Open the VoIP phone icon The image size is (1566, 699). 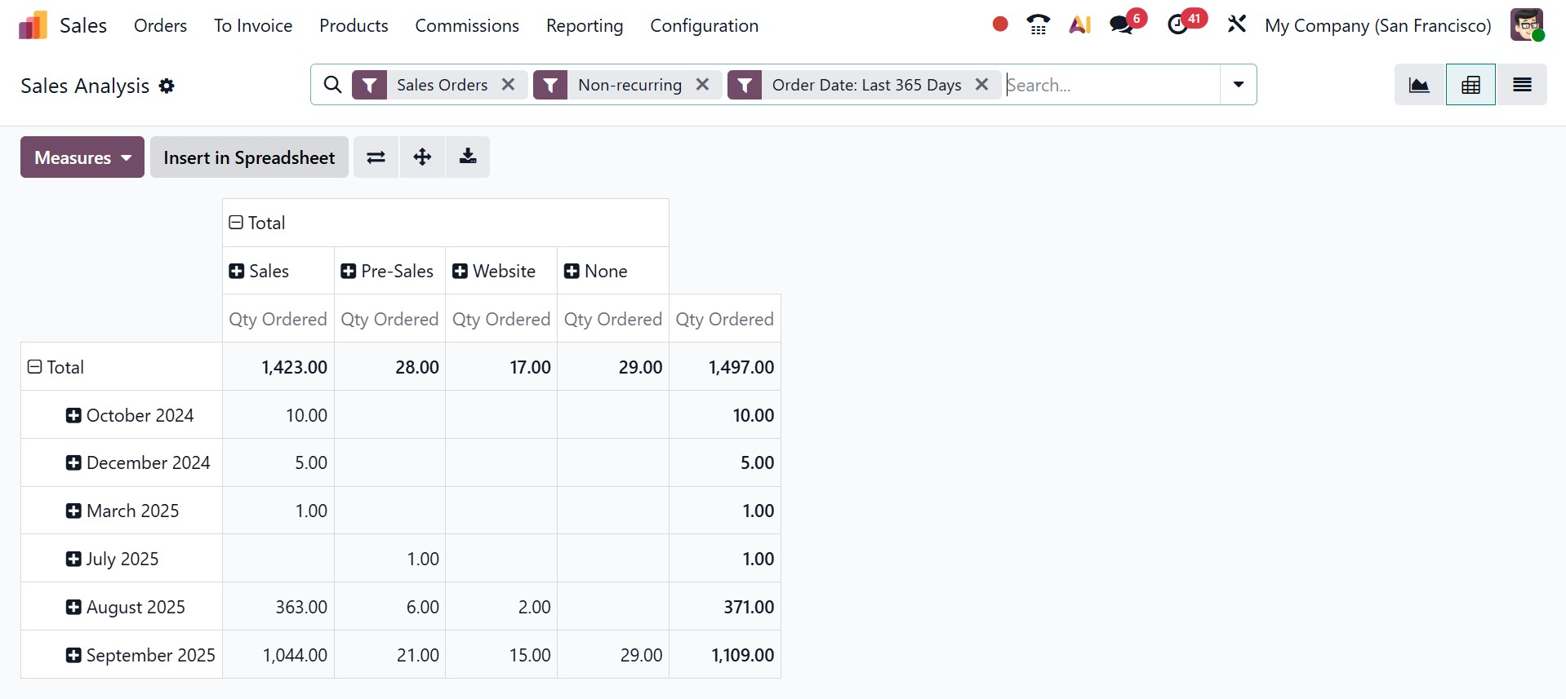click(x=1038, y=25)
